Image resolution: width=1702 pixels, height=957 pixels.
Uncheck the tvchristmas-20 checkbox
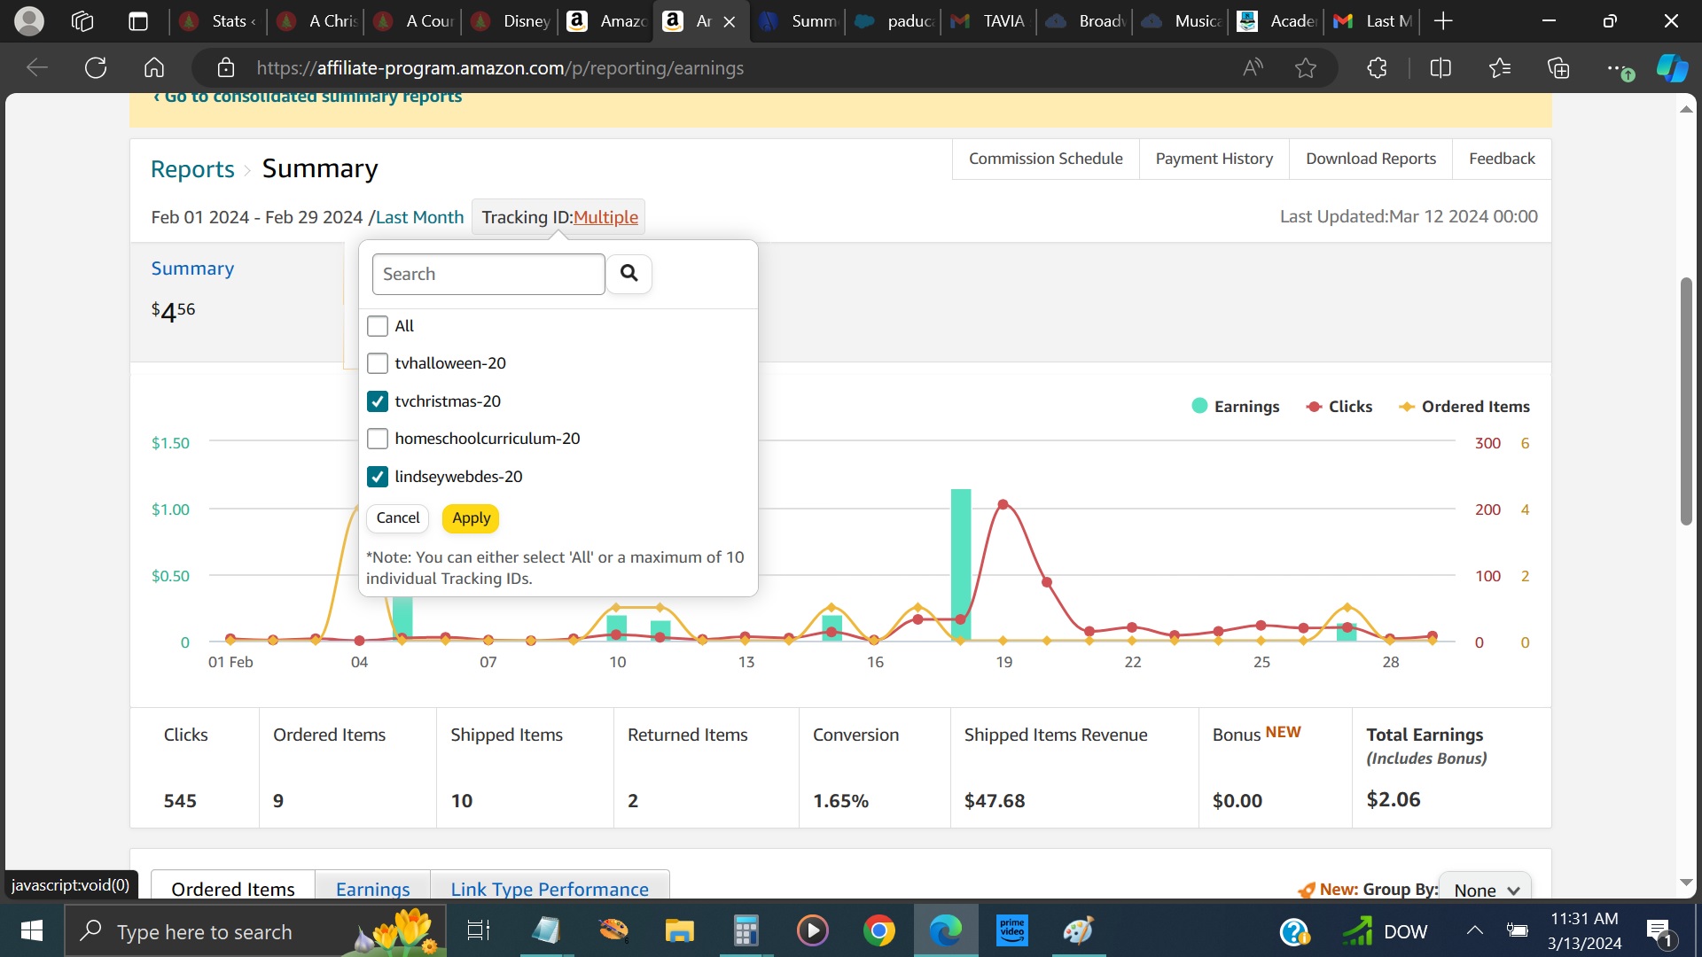pyautogui.click(x=378, y=401)
